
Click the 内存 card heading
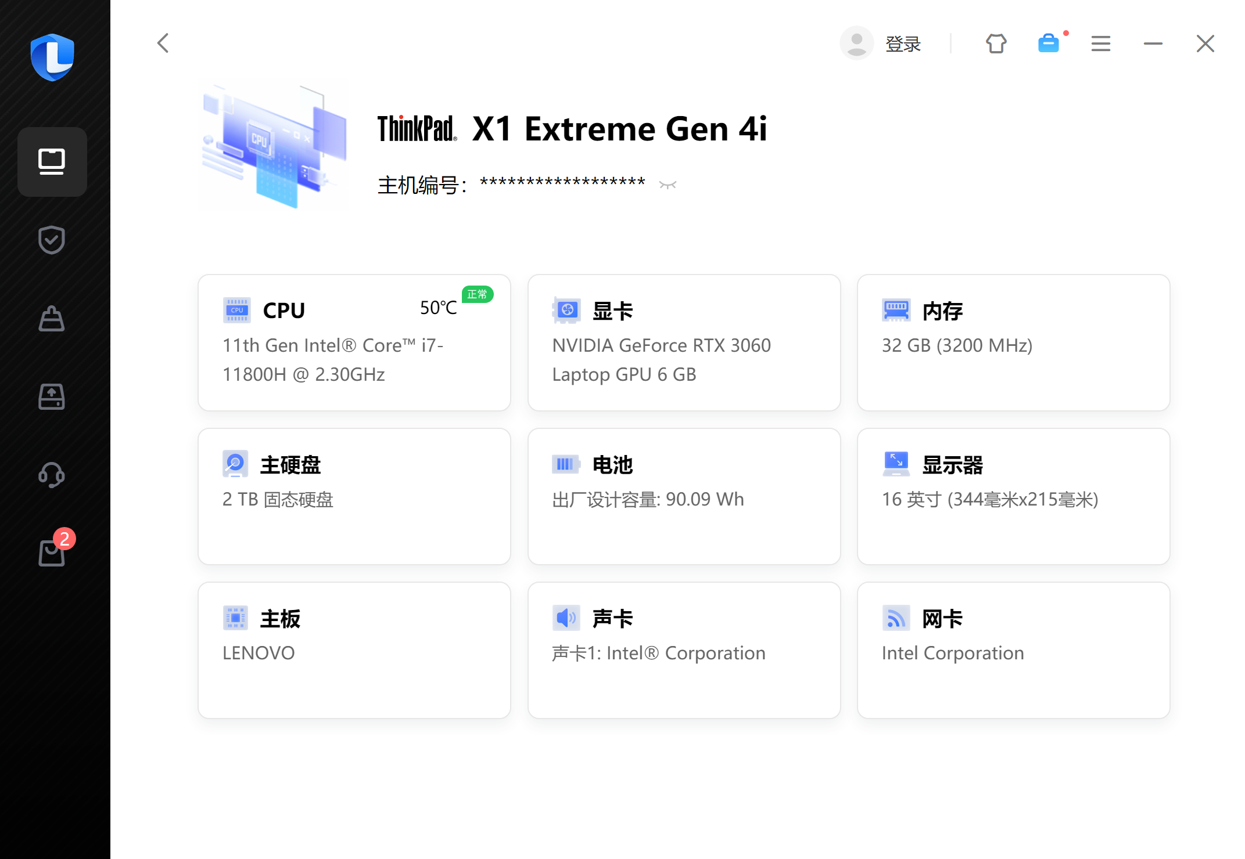pyautogui.click(x=942, y=311)
